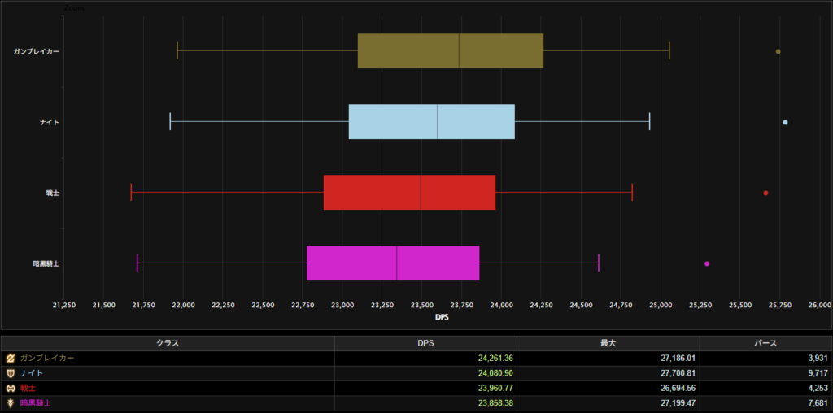Click the 暗黒騎士 class icon in table
The image size is (833, 413).
pos(11,402)
